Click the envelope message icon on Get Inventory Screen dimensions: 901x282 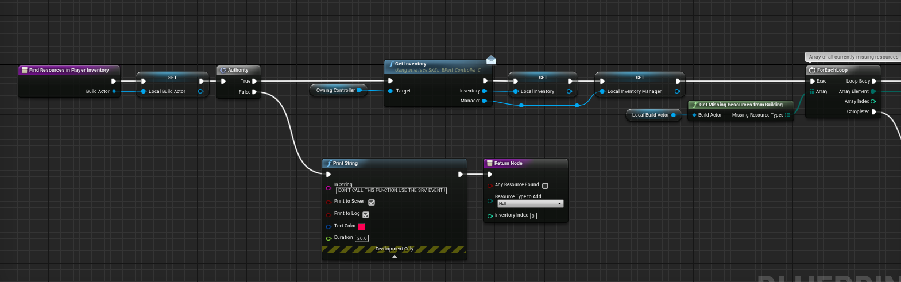pyautogui.click(x=491, y=60)
